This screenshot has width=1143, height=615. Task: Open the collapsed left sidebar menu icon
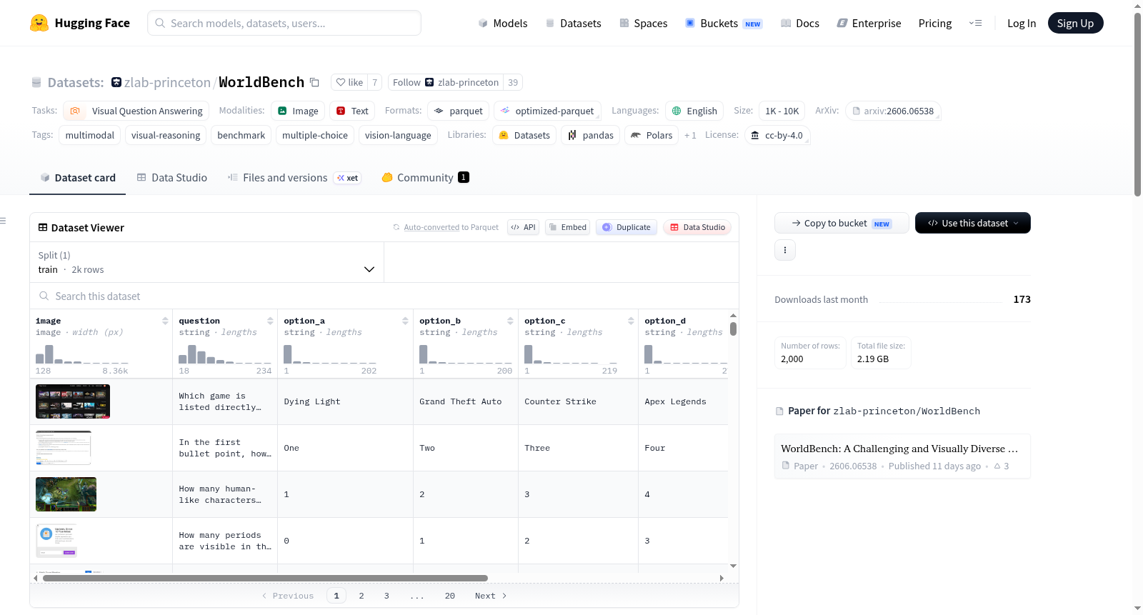pyautogui.click(x=3, y=221)
